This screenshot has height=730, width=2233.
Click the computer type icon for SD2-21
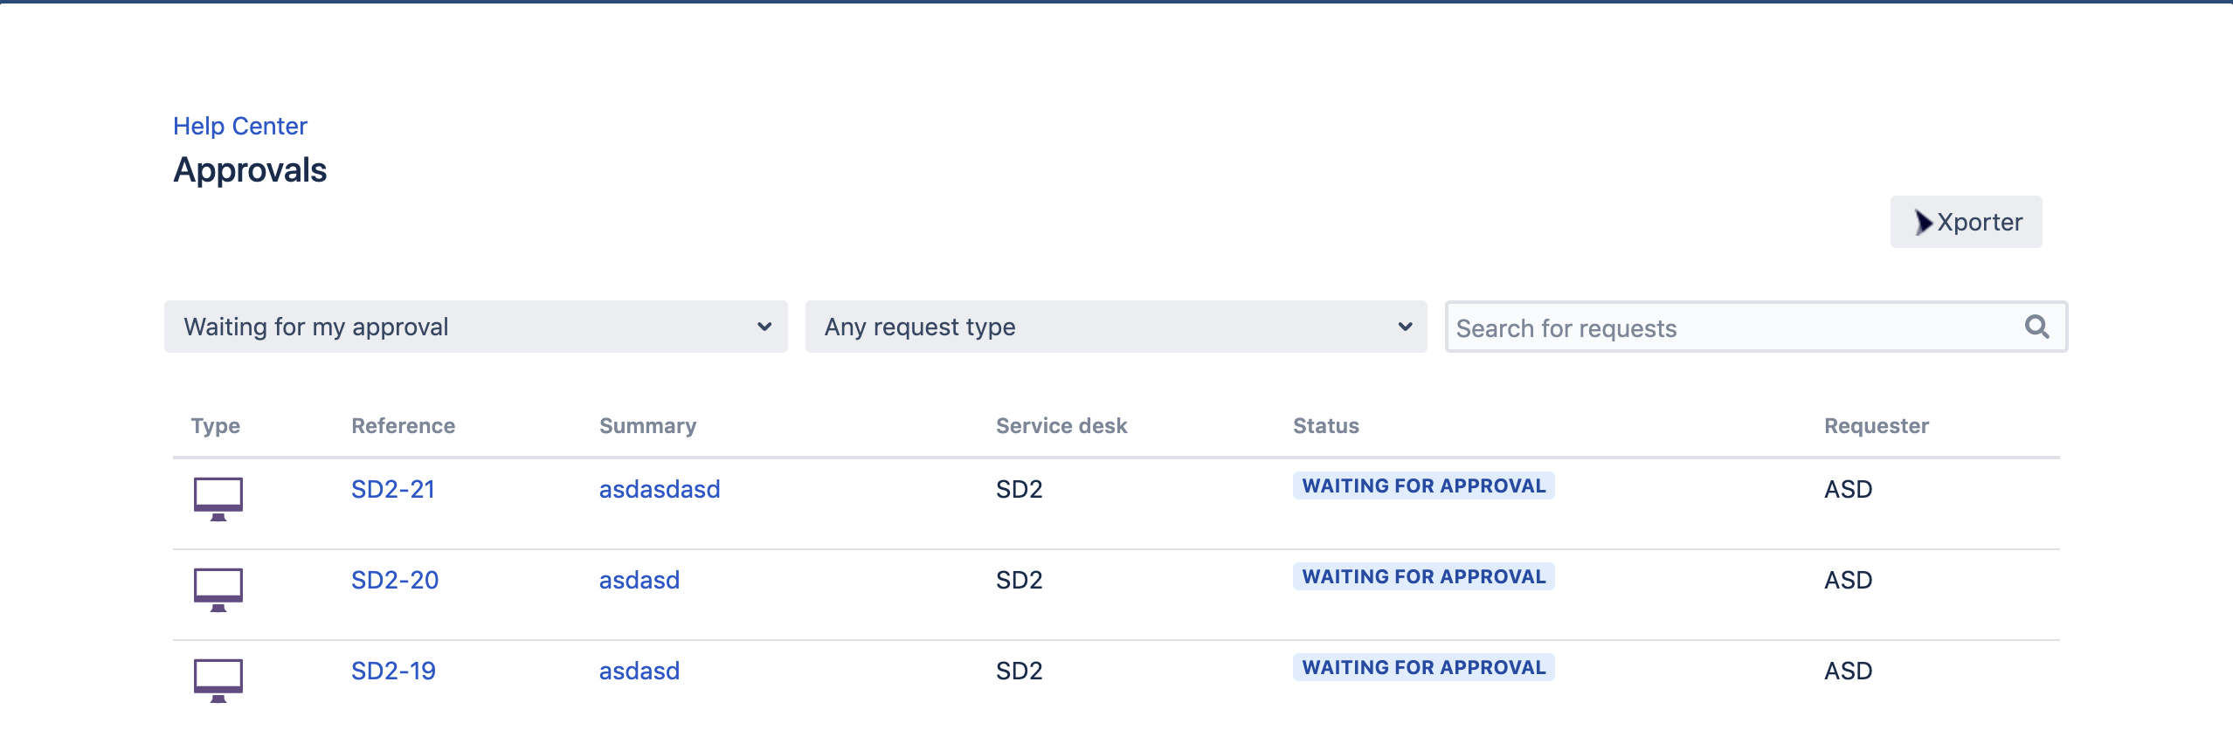(218, 498)
